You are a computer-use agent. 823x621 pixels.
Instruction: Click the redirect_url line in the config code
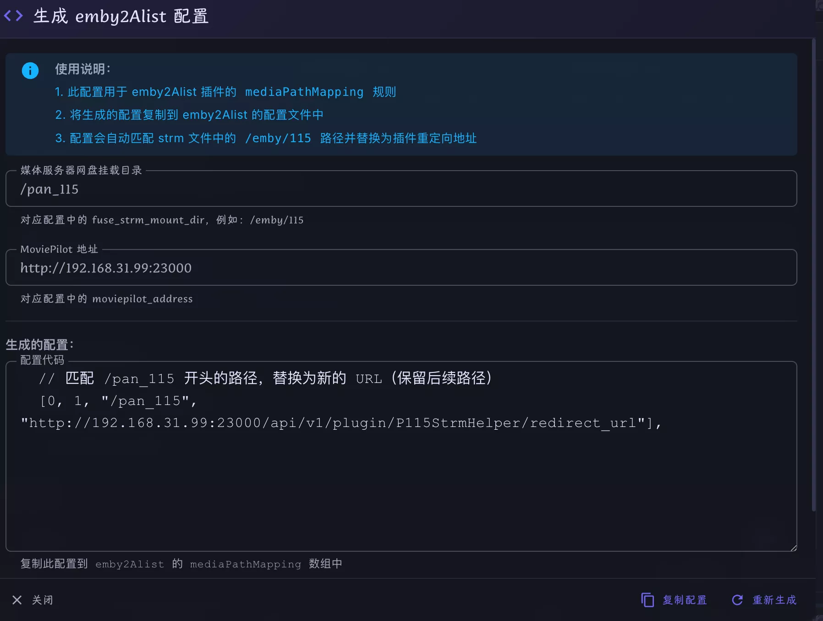click(341, 423)
